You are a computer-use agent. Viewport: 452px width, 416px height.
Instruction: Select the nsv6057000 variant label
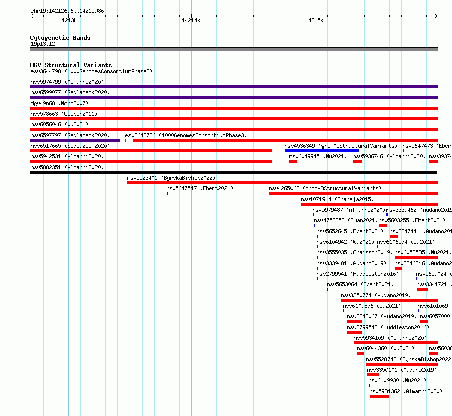coord(435,316)
